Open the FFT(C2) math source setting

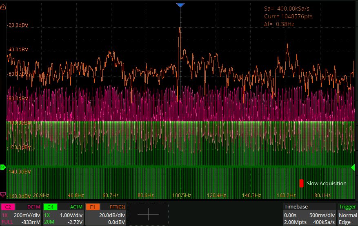(117, 207)
